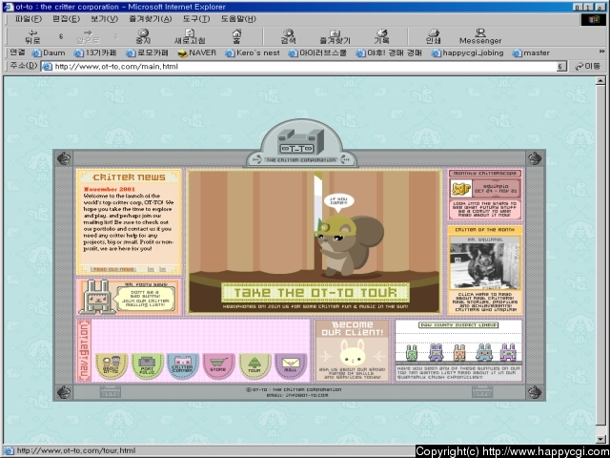Print the page with 인쇄

[433, 36]
